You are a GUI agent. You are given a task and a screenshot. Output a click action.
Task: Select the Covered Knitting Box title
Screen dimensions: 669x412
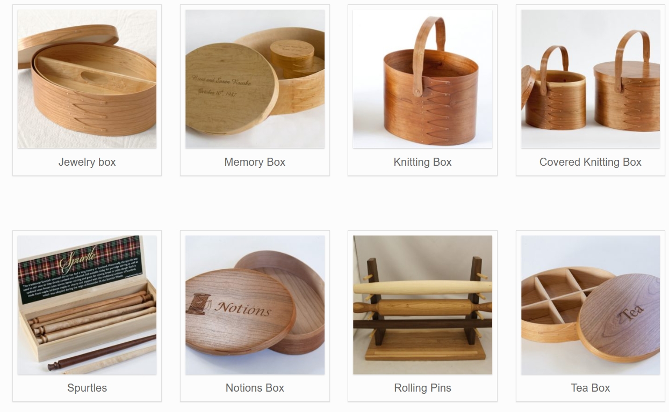point(591,162)
